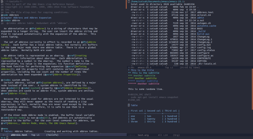Select the COPYING file
The width and height of the screenshot is (253, 139).
pos(202,61)
